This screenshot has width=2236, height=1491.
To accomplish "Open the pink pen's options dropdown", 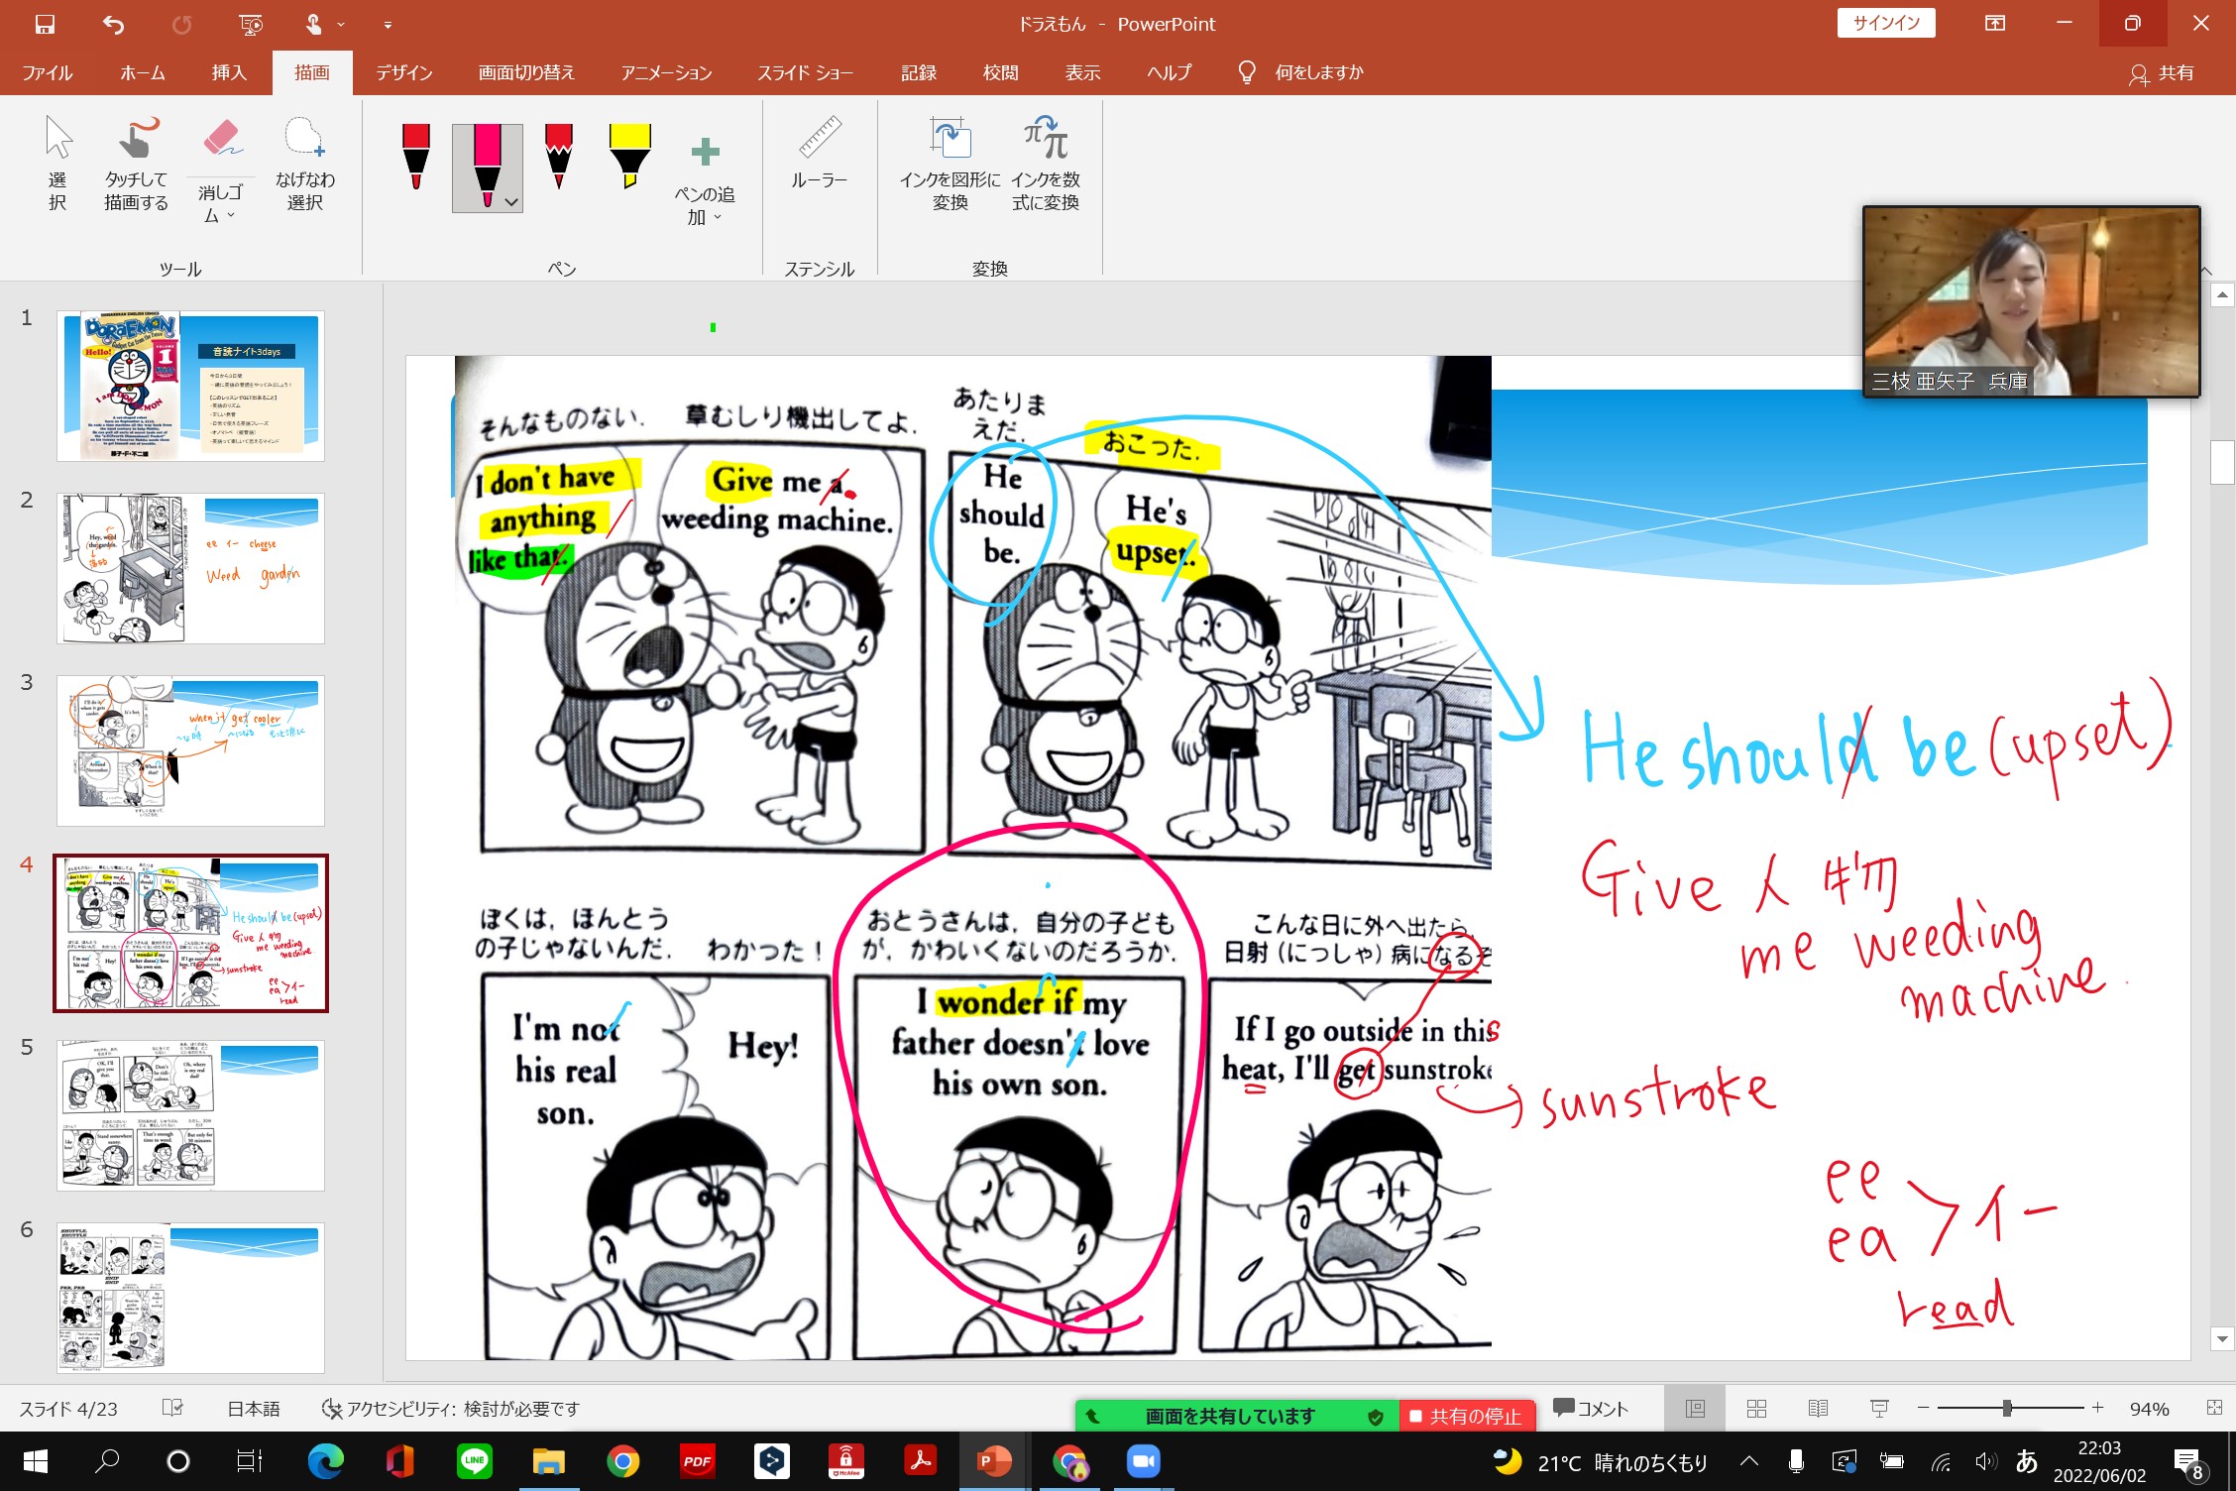I will click(511, 202).
